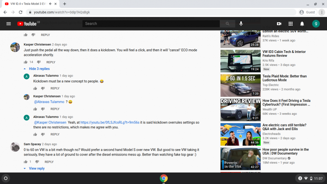Dislike the reply containing the youtu.be link
Image resolution: width=327 pixels, height=184 pixels.
click(43, 134)
